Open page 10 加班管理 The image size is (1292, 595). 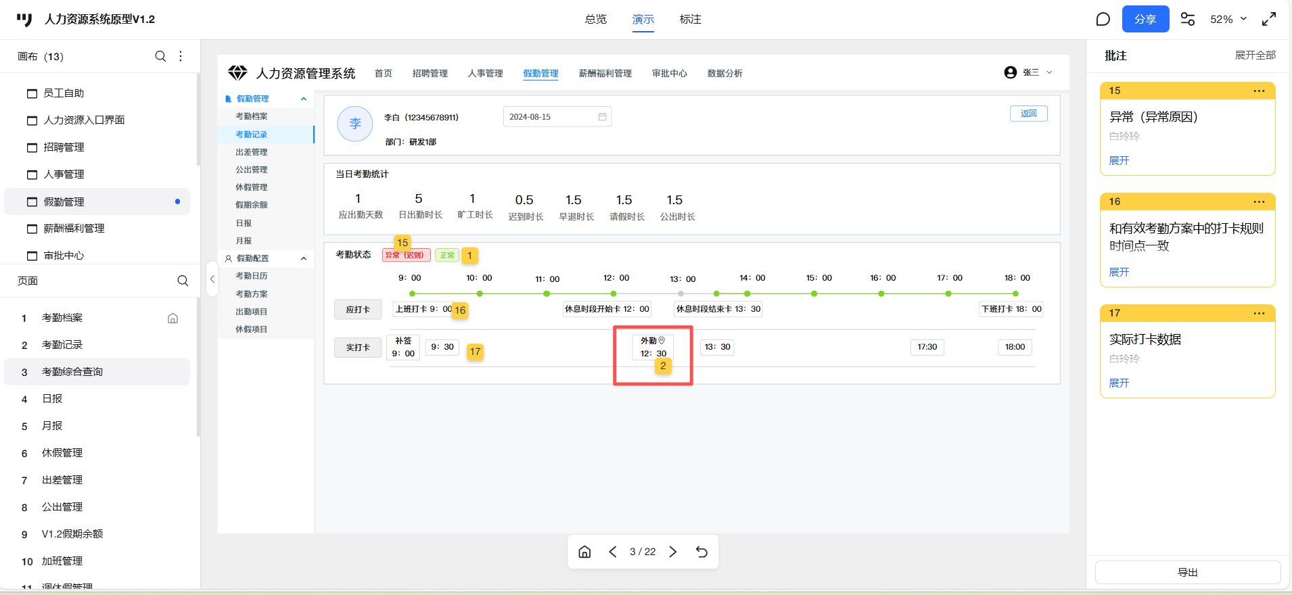97,561
